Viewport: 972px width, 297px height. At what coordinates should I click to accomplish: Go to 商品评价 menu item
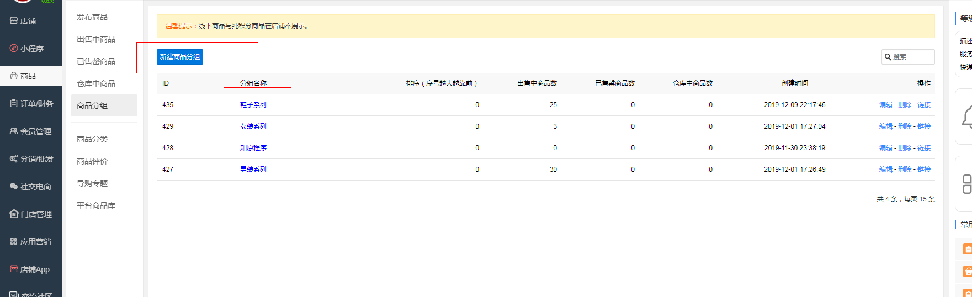tap(92, 161)
